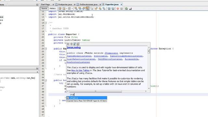Toggle Rectangular Selection mode

pyautogui.click(x=92, y=9)
